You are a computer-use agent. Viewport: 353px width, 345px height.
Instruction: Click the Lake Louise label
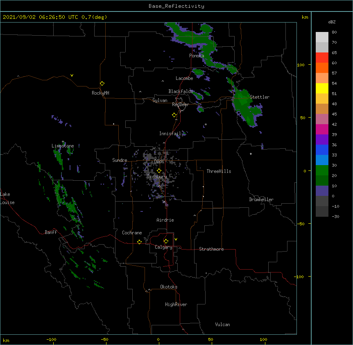[7, 198]
